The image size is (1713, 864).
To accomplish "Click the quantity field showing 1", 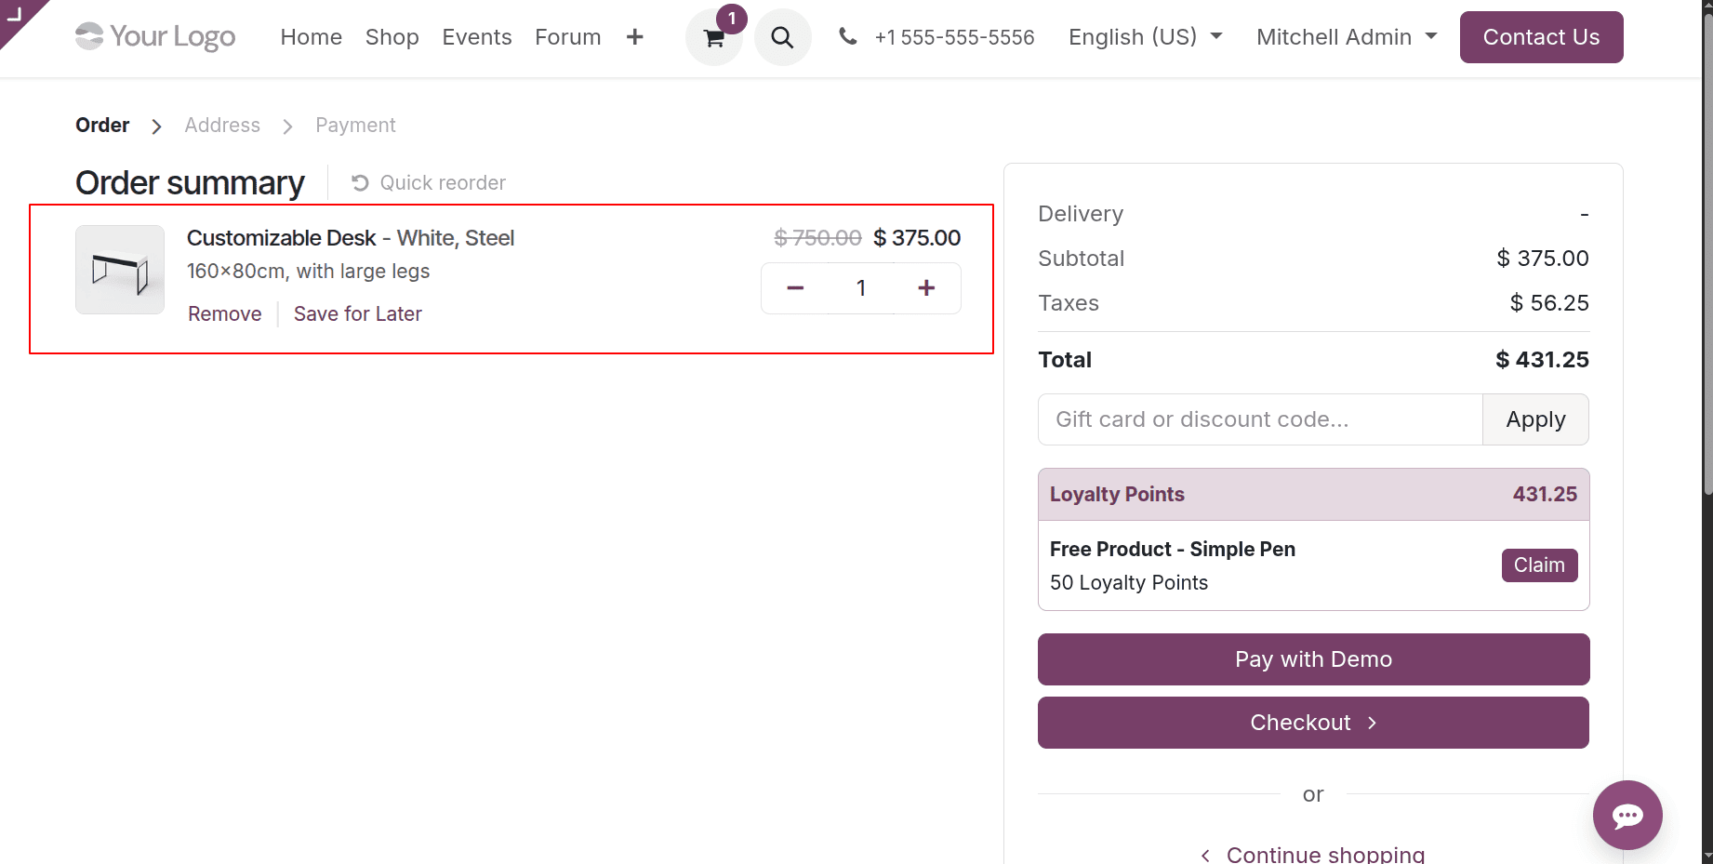I will [x=861, y=288].
